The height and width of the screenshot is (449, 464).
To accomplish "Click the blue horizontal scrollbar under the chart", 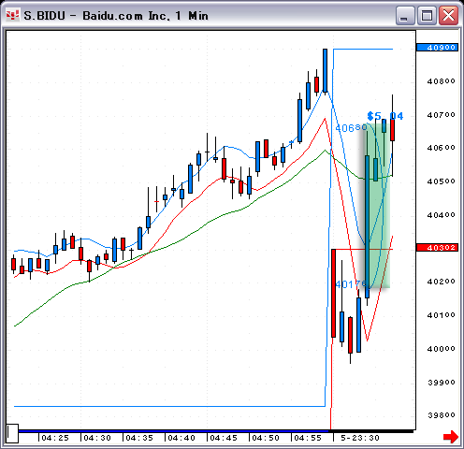I will point(173,431).
